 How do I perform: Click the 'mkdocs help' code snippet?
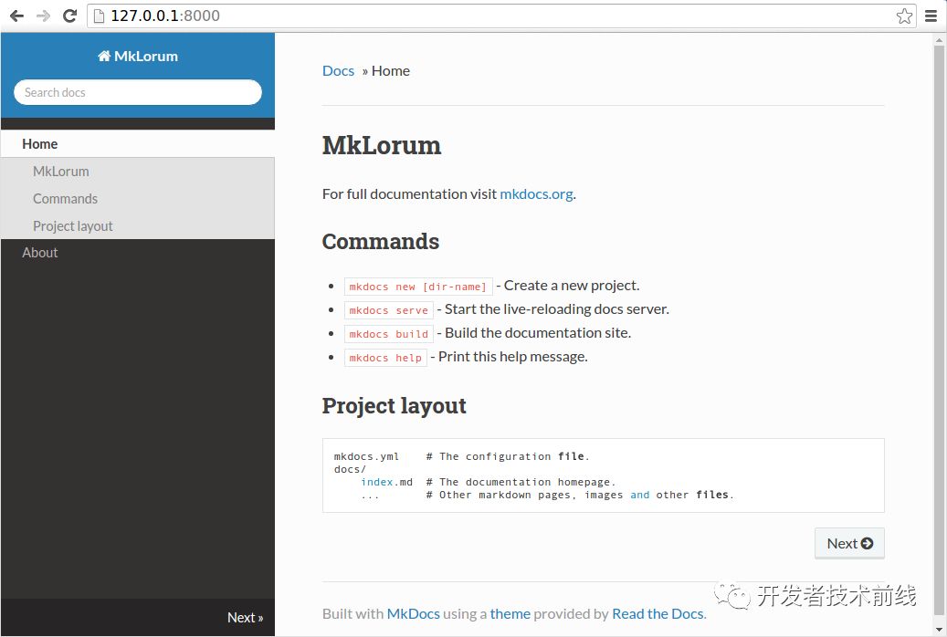click(385, 358)
